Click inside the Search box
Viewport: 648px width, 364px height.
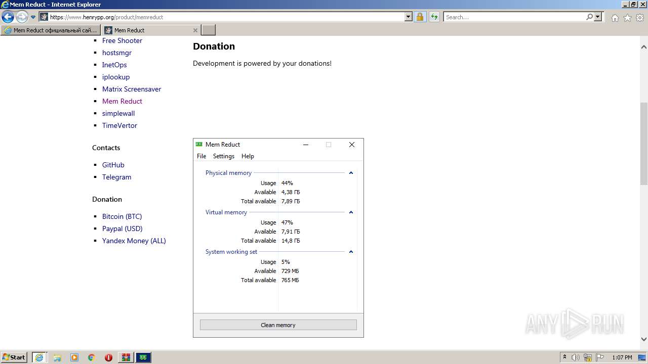coord(514,17)
